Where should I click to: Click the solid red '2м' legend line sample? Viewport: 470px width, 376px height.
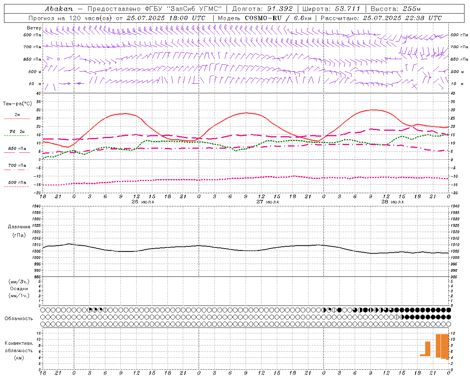pos(17,119)
